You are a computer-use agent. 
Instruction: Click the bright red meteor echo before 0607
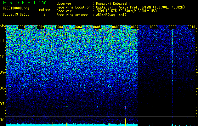[x=125, y=107]
